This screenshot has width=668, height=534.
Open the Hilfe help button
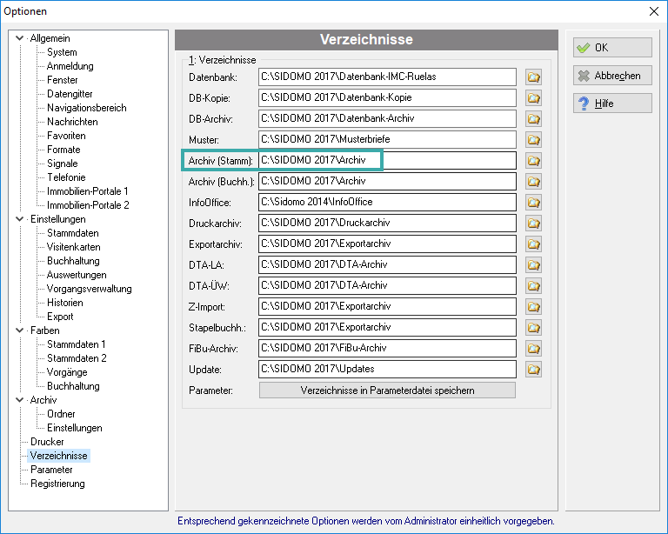tap(612, 103)
